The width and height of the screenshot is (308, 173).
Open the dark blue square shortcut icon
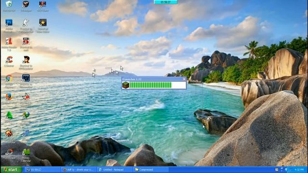(x=26, y=78)
